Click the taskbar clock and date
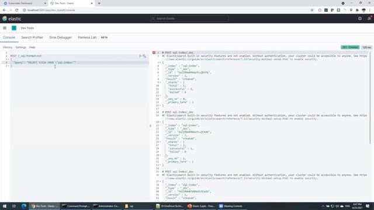 [x=357, y=206]
